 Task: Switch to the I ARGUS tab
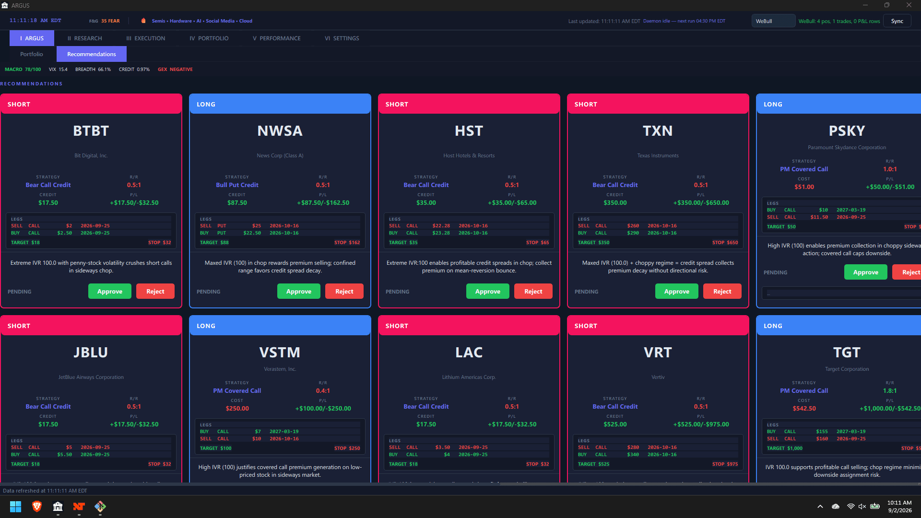click(32, 38)
